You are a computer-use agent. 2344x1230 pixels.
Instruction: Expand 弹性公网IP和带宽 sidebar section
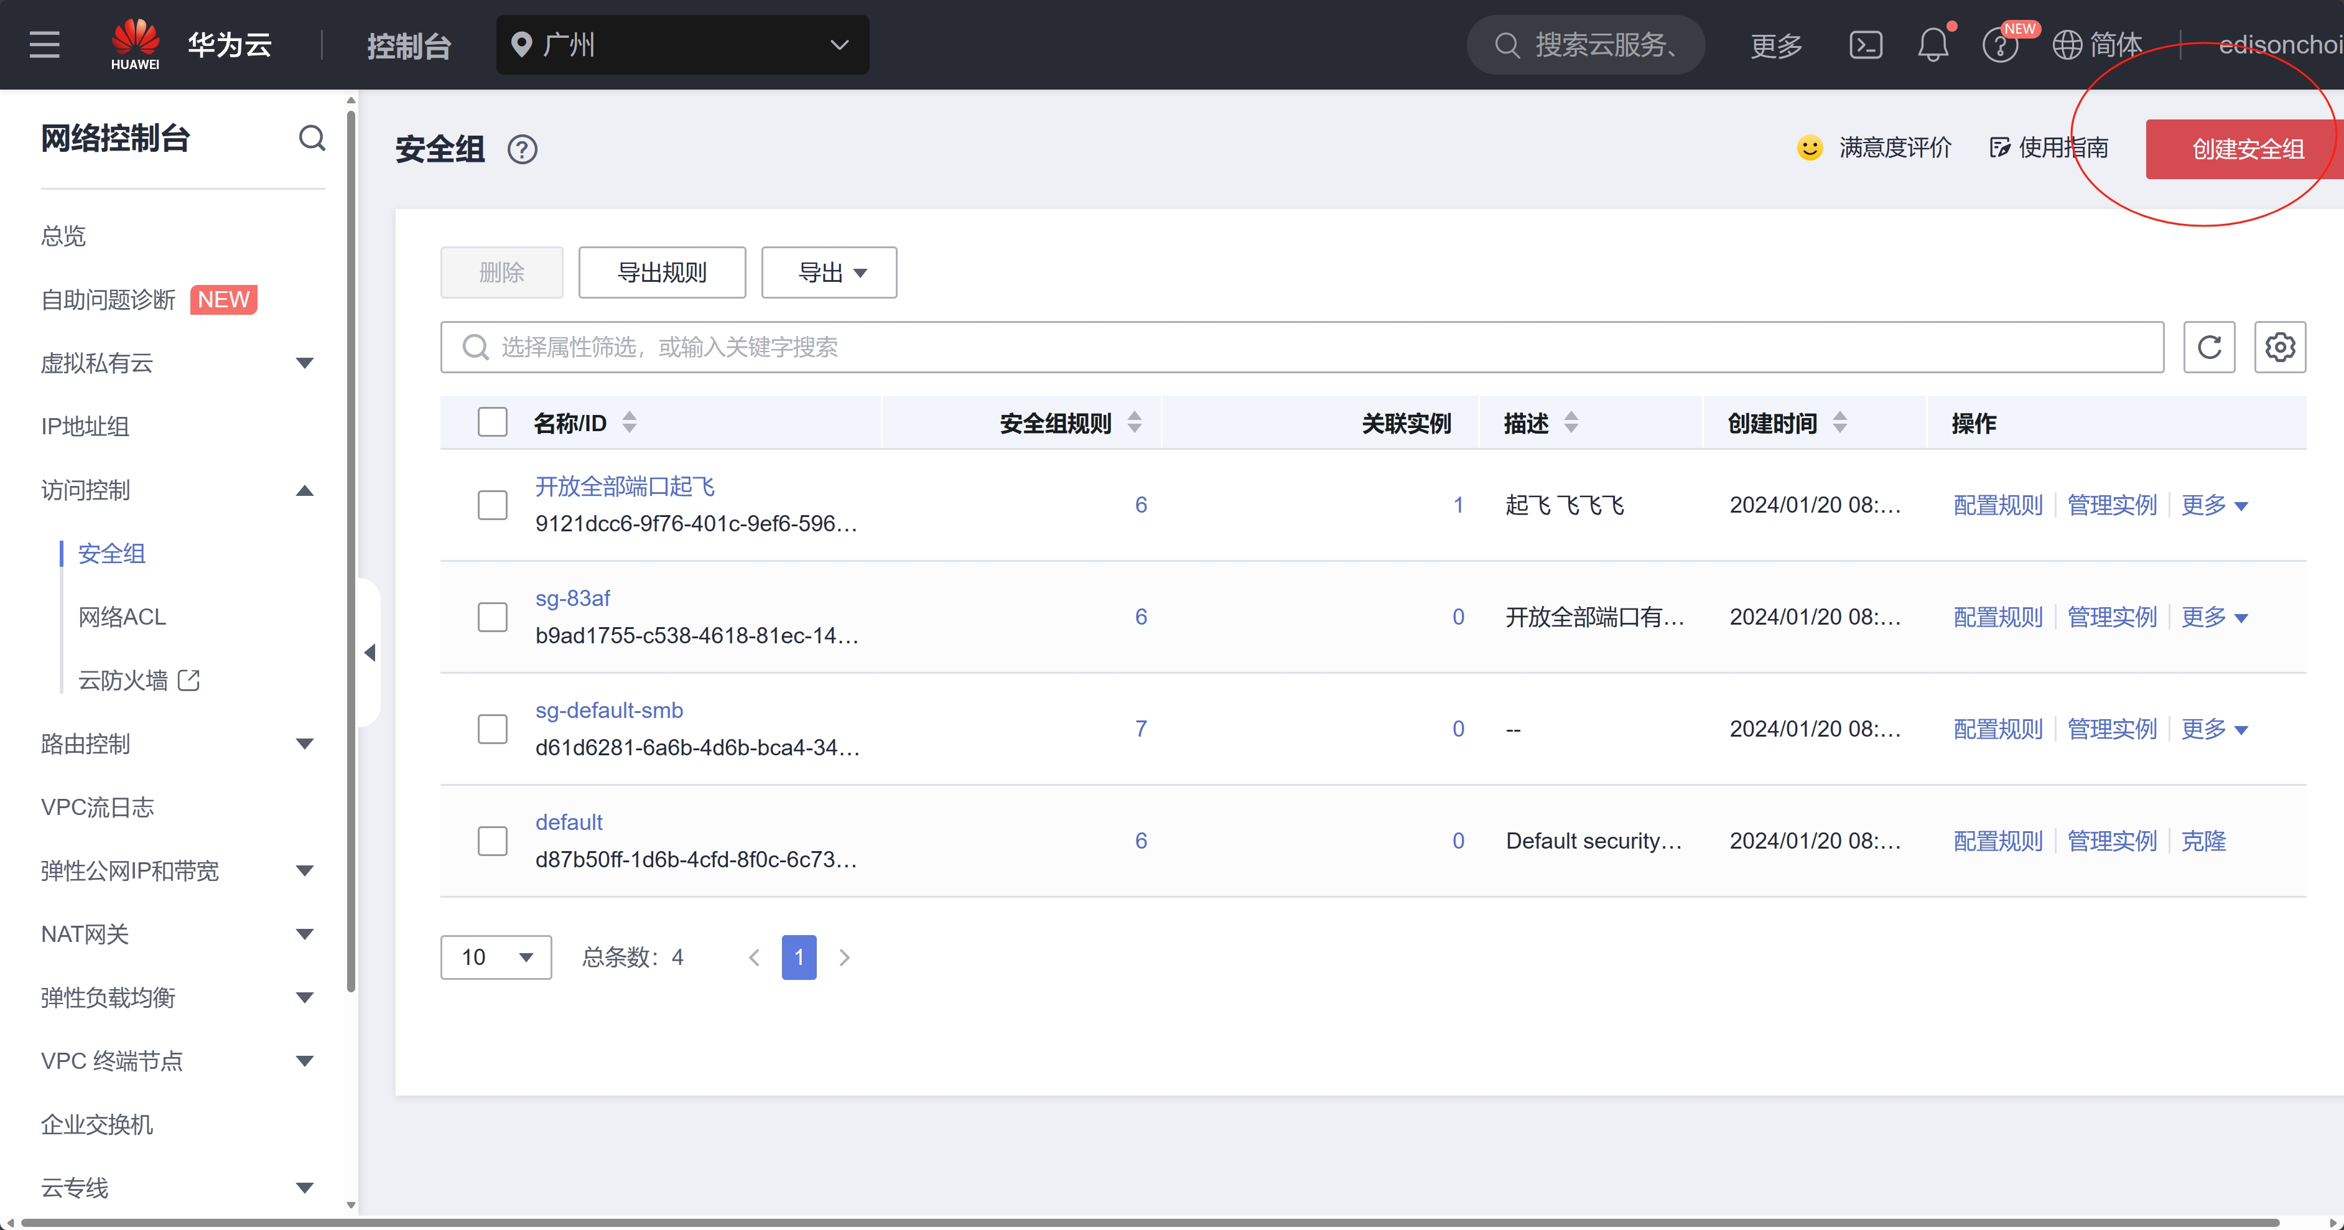305,870
